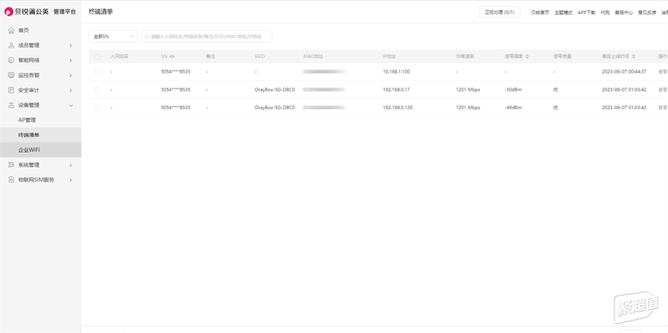Screen dimensions: 668x333
Task: Click the MAC地址 column header
Action: [313, 56]
